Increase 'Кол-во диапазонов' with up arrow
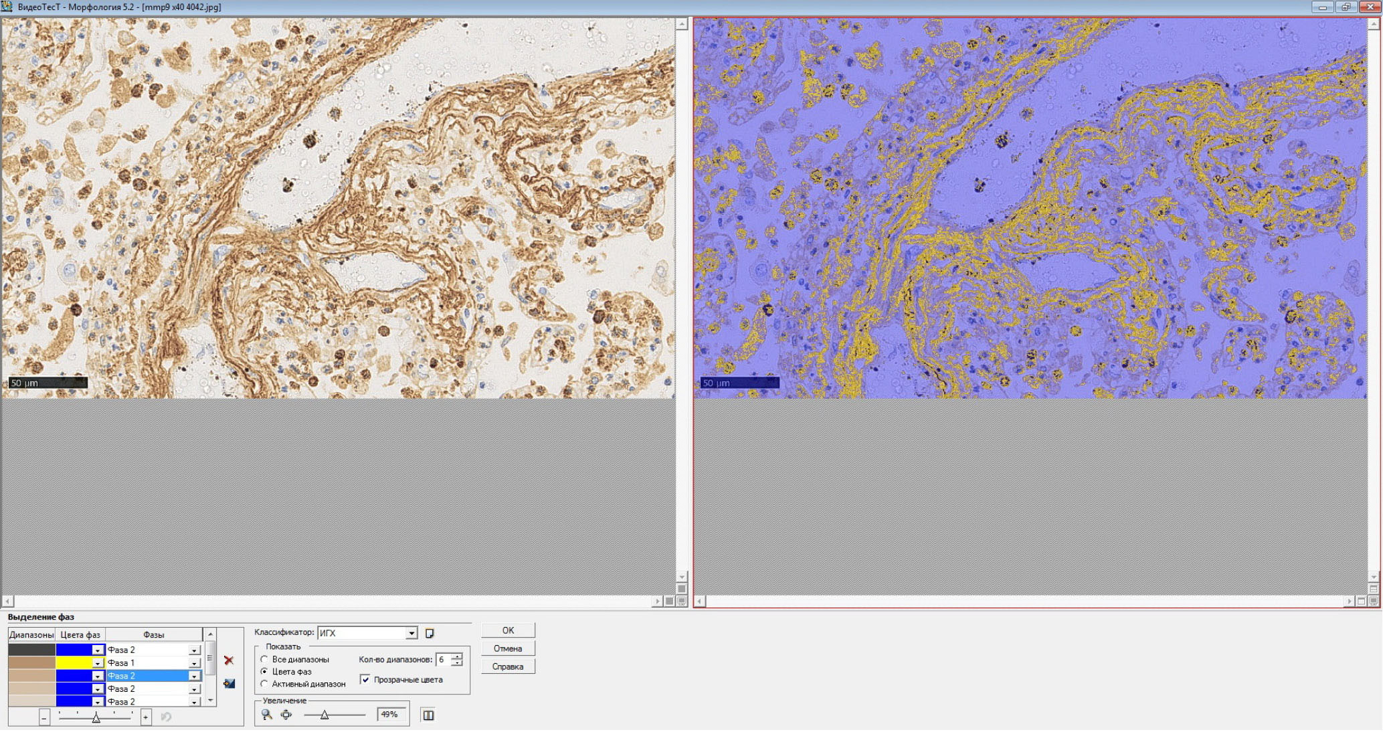This screenshot has height=732, width=1383. pos(457,656)
